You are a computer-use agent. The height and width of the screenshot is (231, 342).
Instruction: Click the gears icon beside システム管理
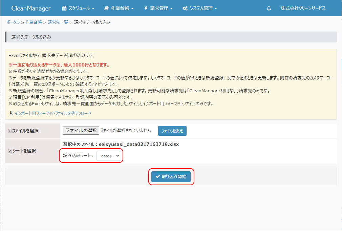(185, 8)
